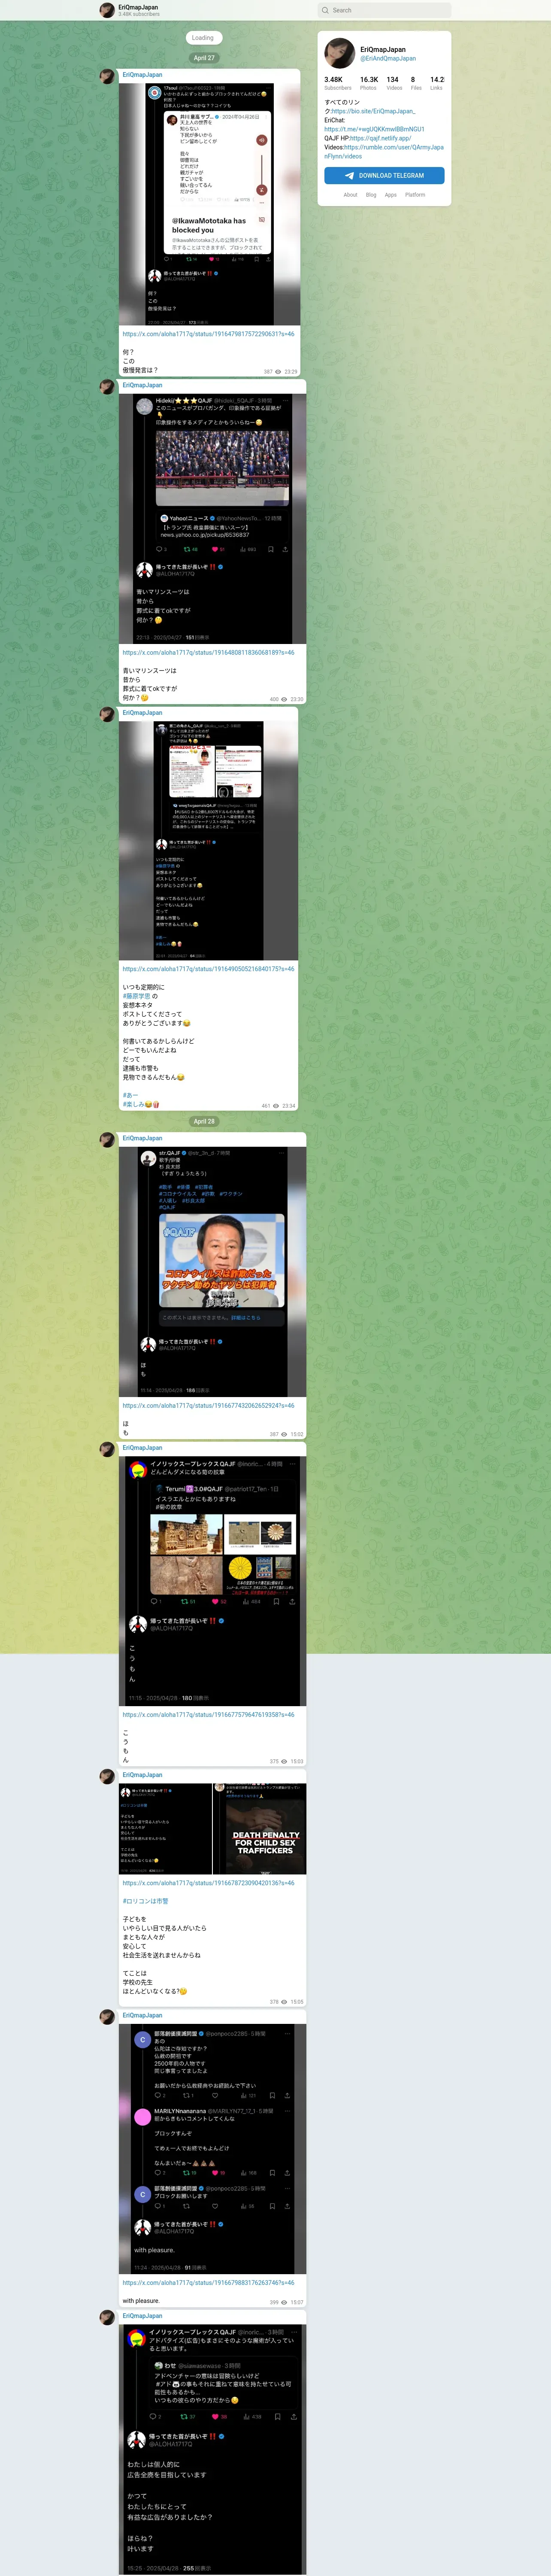Screen dimensions: 551x2576
Task: Open the Apps footer link
Action: pyautogui.click(x=391, y=195)
